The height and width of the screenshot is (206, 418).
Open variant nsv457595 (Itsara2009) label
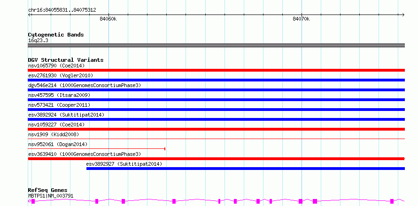pyautogui.click(x=59, y=95)
